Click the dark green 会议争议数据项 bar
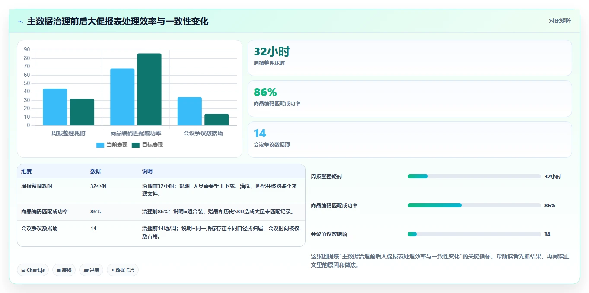 coord(216,120)
